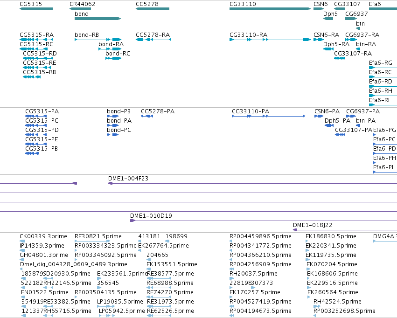Viewport: 397px width, 318px height.
Task: Click protein CG5315-PA
Action: 36,116
